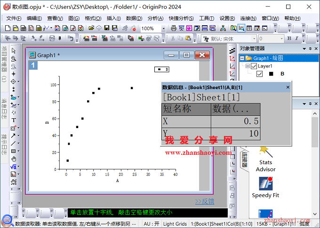The height and width of the screenshot is (228, 320).
Task: Select the Pan hand tool
Action: pos(14,159)
